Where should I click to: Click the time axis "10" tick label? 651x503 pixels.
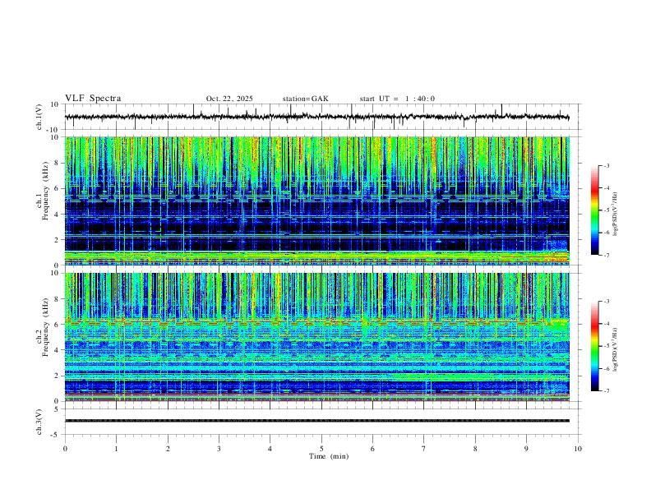click(x=578, y=449)
